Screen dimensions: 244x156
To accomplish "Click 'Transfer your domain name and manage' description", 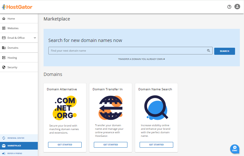I will coord(109,130).
